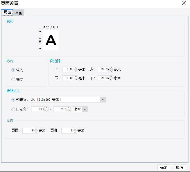Click the 右 right margin input field
The height and width of the screenshot is (172, 190).
point(104,78)
